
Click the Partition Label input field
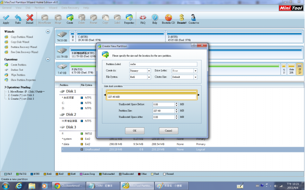point(163,64)
